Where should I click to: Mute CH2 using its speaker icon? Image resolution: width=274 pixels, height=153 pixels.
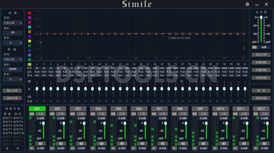click(61, 143)
